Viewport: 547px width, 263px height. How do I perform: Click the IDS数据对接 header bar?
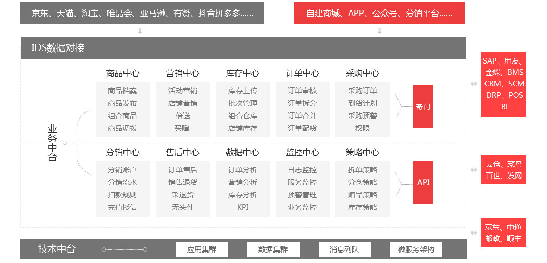pyautogui.click(x=243, y=48)
